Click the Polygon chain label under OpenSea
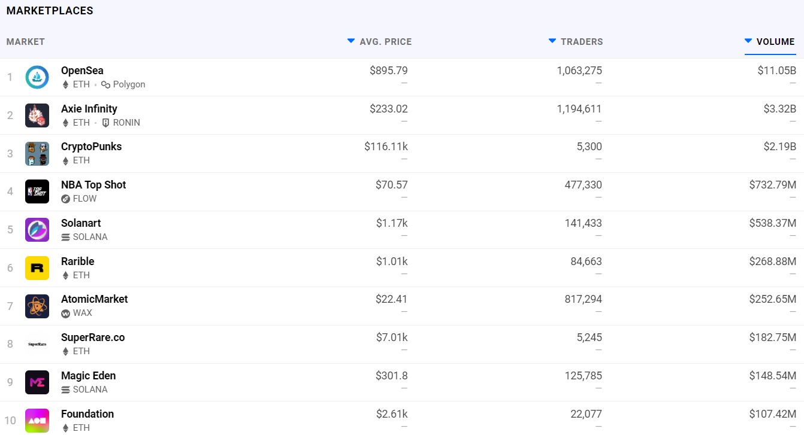The image size is (804, 435). 129,84
